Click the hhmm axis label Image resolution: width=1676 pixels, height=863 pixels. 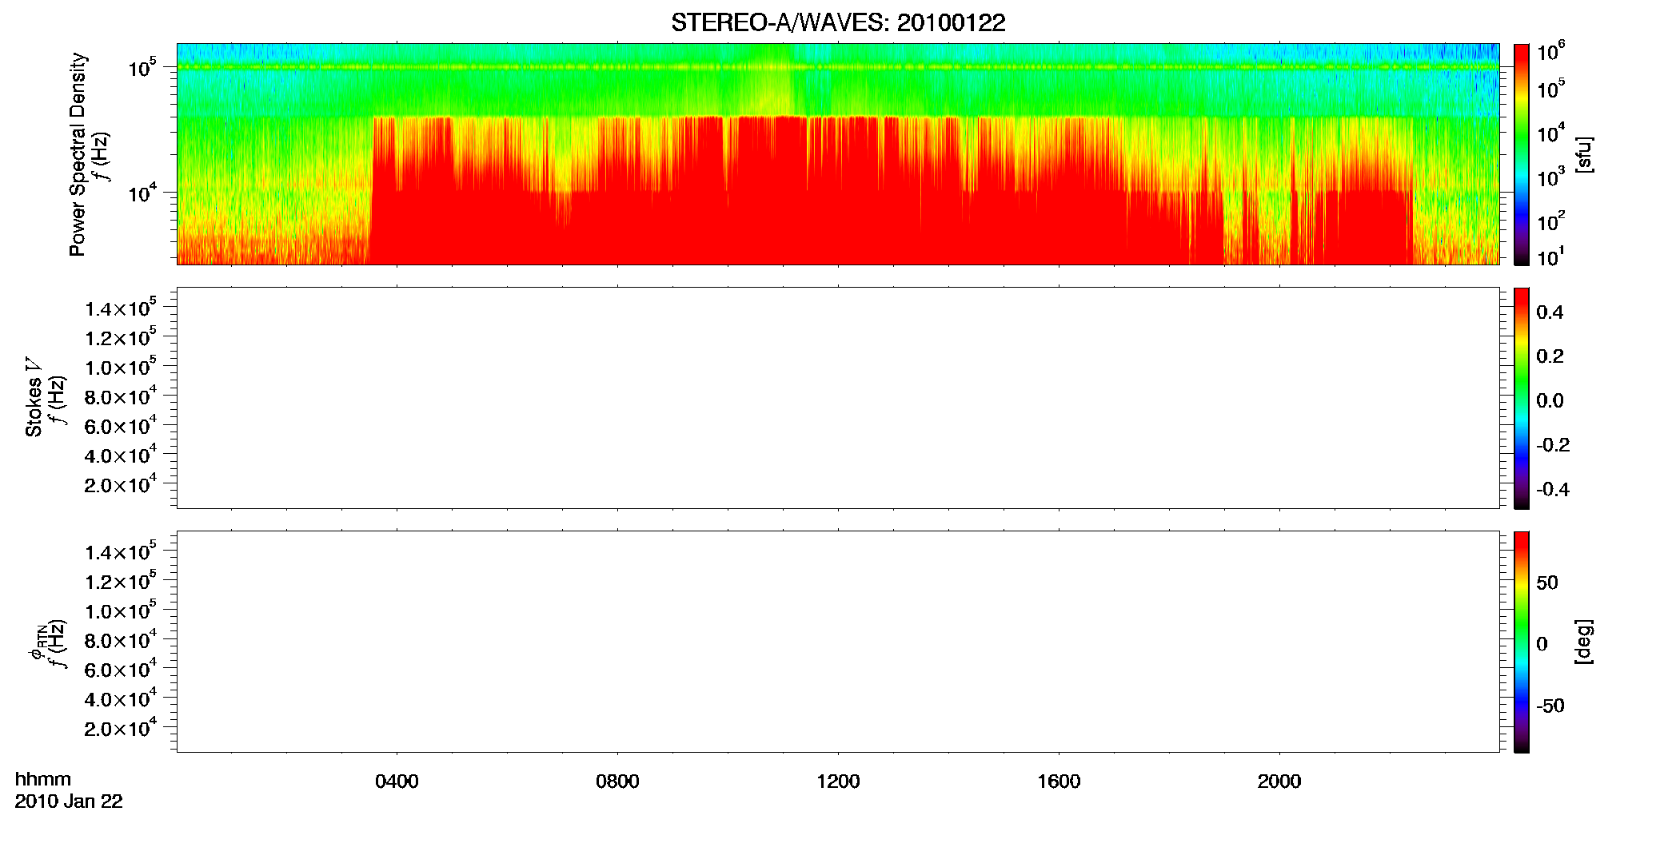pyautogui.click(x=43, y=780)
